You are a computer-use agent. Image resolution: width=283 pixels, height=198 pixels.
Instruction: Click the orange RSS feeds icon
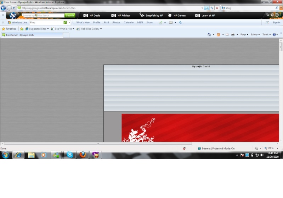click(219, 35)
